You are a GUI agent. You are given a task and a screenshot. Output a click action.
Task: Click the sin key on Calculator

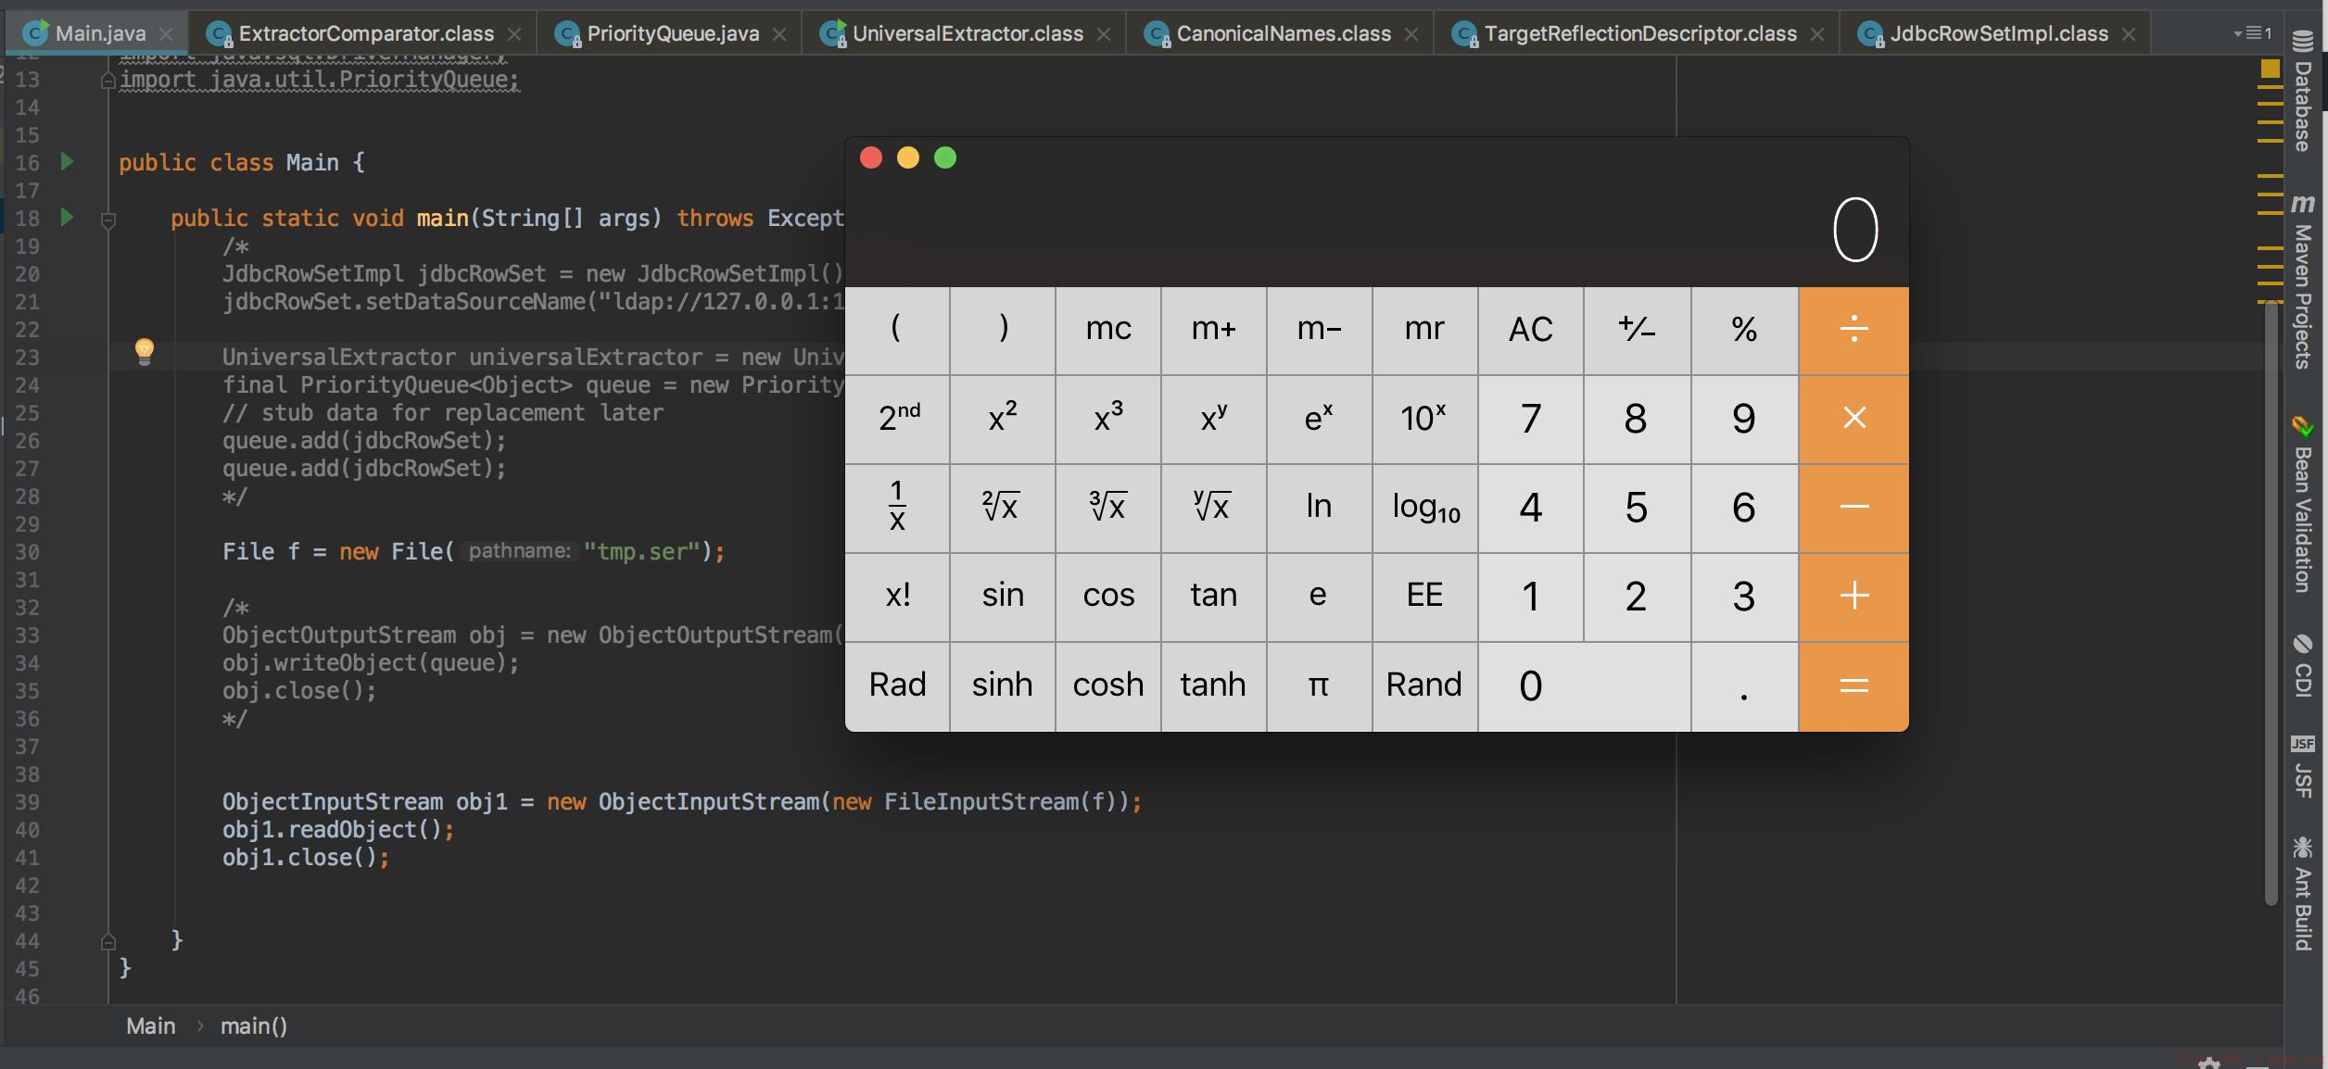pos(1003,597)
